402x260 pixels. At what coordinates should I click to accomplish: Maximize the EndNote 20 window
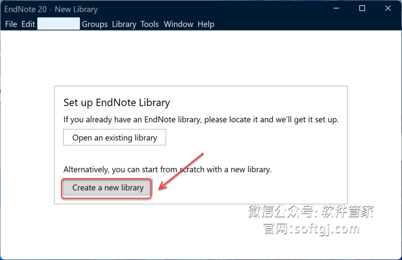click(x=362, y=8)
